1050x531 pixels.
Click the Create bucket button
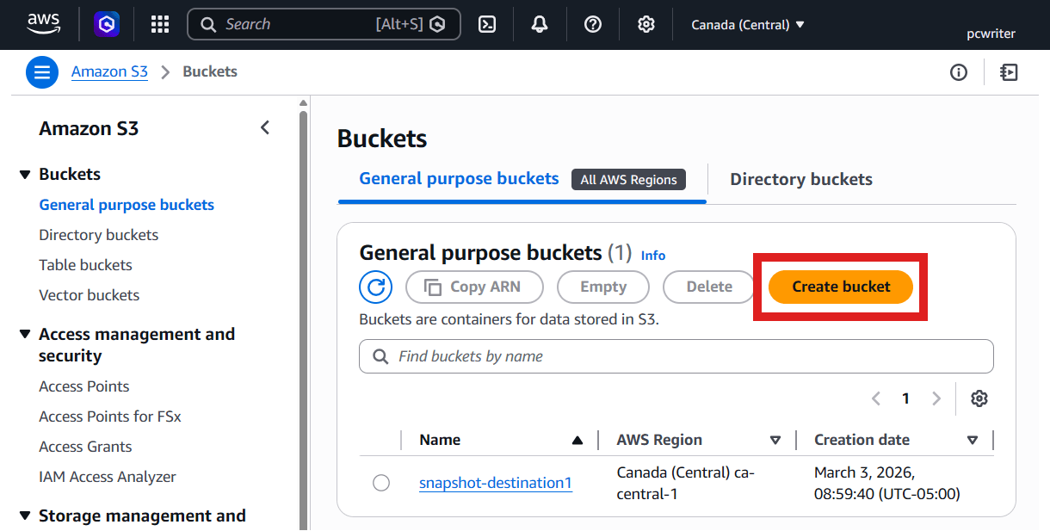coord(841,287)
